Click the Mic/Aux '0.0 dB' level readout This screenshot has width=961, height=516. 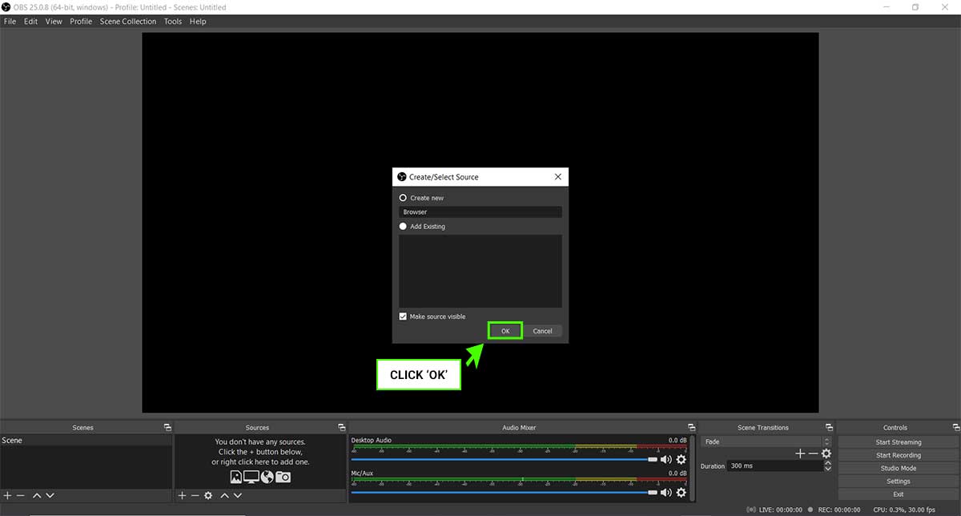pos(678,474)
